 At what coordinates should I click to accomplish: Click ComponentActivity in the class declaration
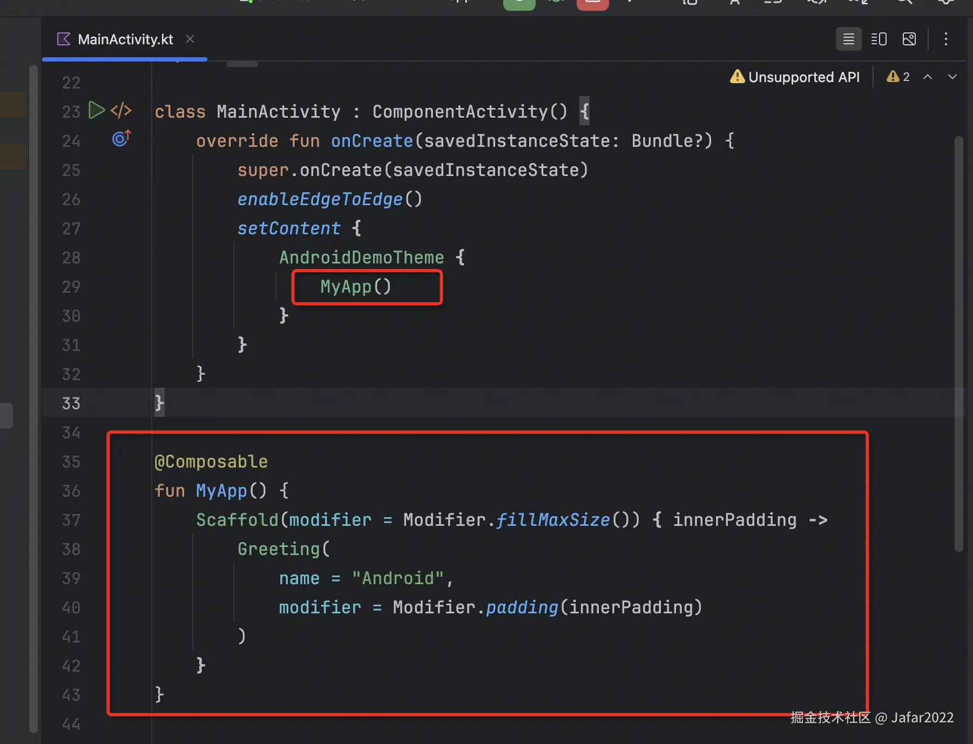tap(460, 112)
